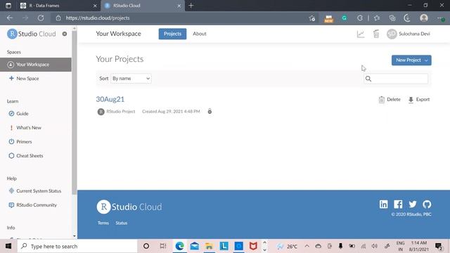Open Primers in the sidebar
Image resolution: width=450 pixels, height=253 pixels.
pos(20,142)
